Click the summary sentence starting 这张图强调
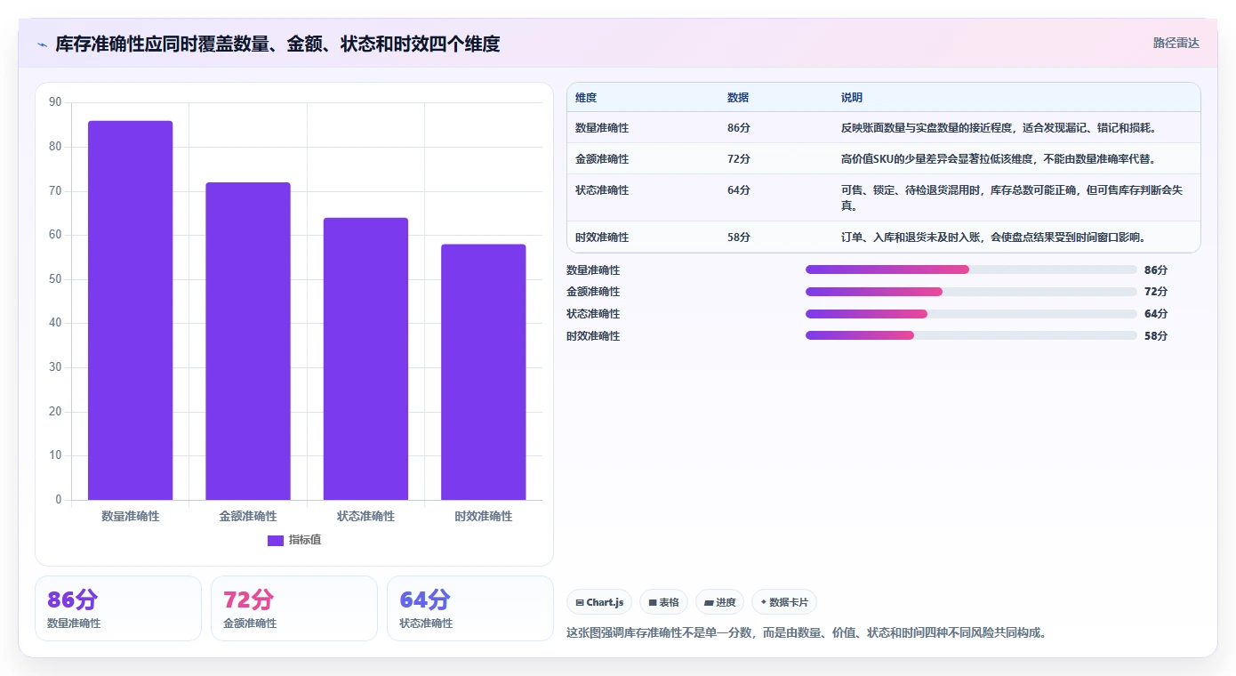This screenshot has height=676, width=1236. [807, 633]
